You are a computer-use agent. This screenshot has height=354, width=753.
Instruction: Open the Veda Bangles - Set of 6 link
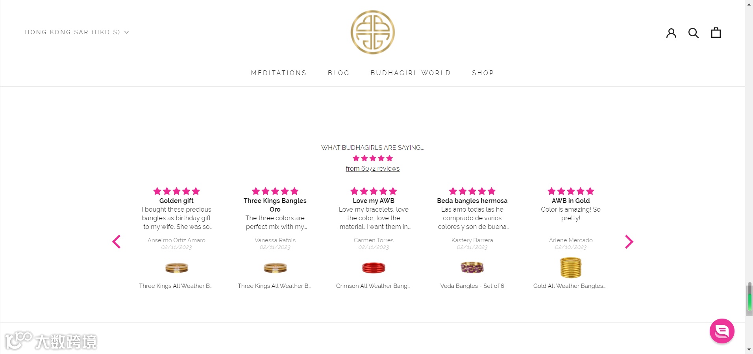pos(472,286)
